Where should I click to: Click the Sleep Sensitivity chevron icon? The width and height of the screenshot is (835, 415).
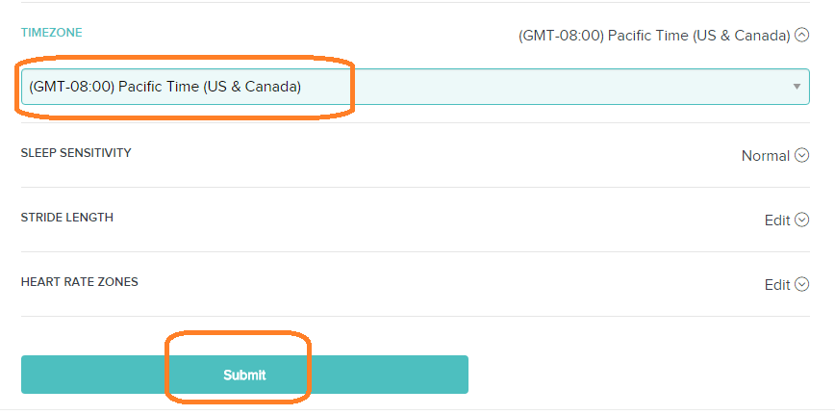(x=802, y=156)
